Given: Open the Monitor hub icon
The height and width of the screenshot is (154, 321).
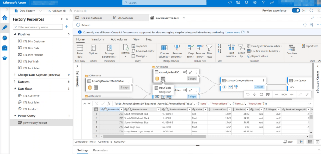Looking at the screenshot, I should point(5,38).
